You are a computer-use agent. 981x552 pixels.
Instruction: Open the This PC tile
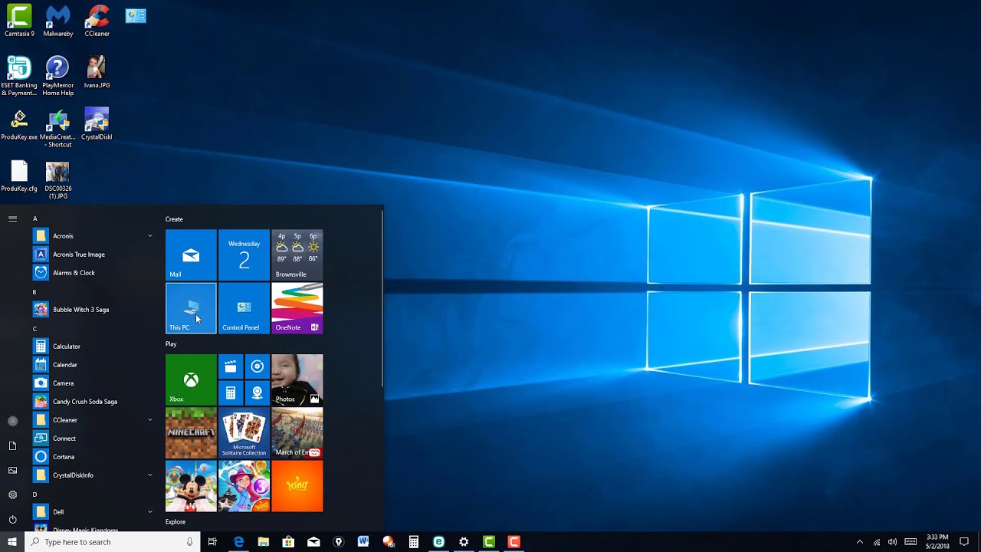pyautogui.click(x=191, y=308)
